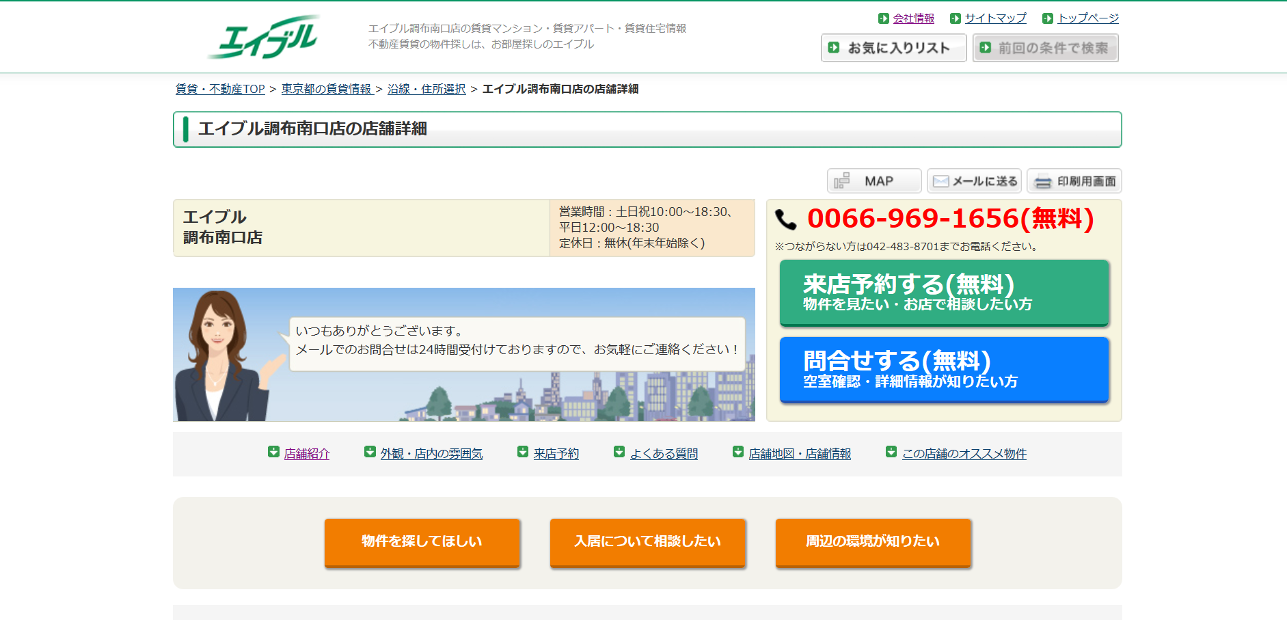Open 会社情報 link
This screenshot has height=620, width=1287.
click(913, 18)
